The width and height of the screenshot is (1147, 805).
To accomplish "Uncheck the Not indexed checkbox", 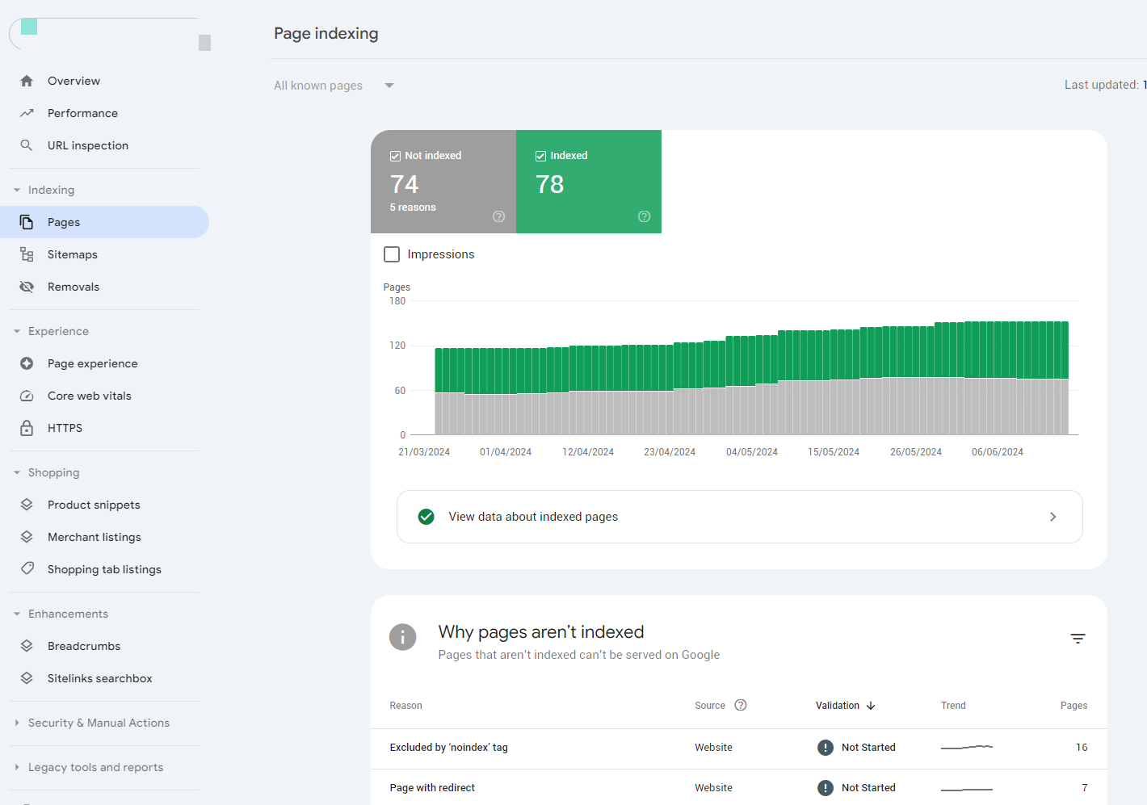I will [395, 156].
